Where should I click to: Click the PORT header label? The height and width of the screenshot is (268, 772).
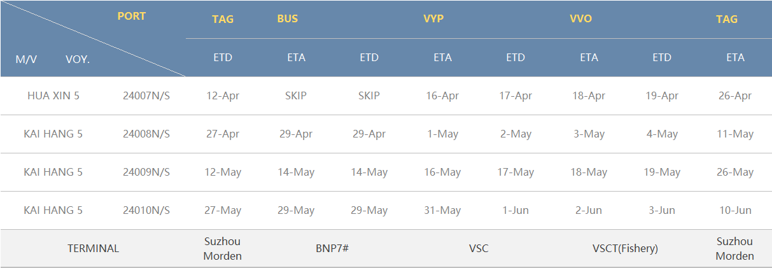coord(132,17)
